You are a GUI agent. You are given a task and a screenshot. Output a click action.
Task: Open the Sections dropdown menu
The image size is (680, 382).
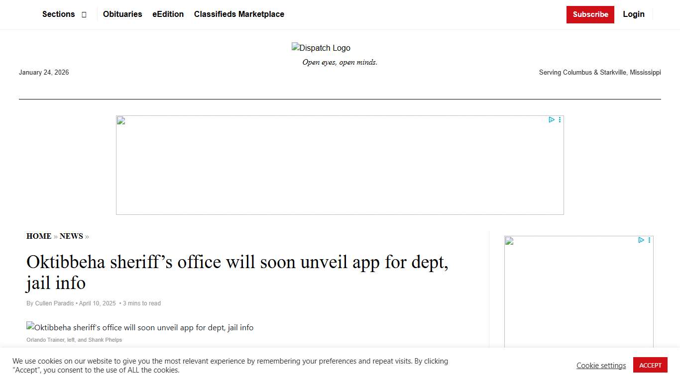click(58, 14)
